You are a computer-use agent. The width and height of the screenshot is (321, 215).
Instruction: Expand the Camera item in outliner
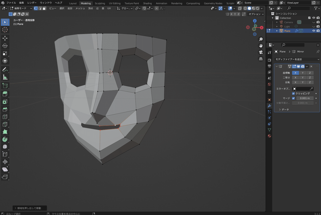pos(277,22)
